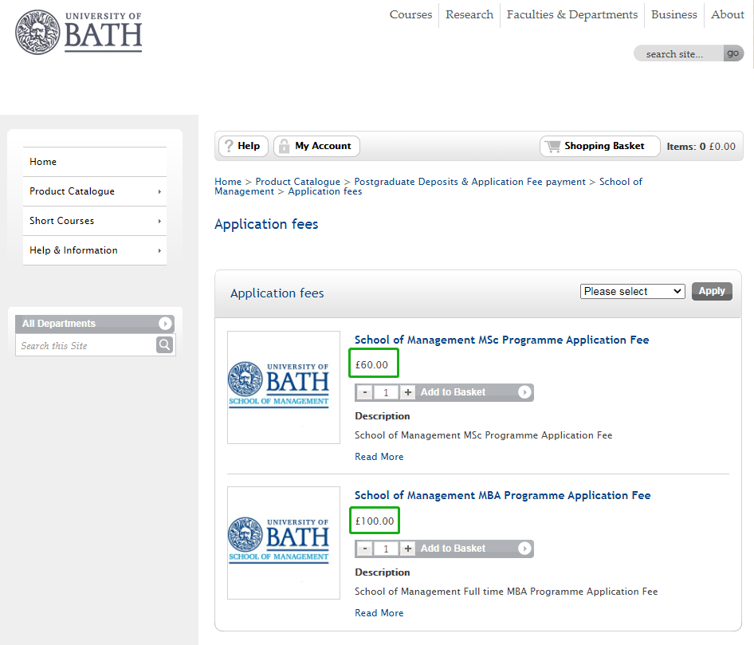The image size is (754, 645).
Task: Click the search site input field
Action: pyautogui.click(x=678, y=53)
